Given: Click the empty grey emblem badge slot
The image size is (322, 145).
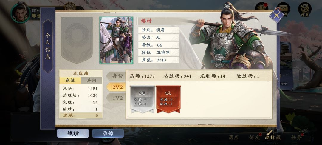Looking at the screenshot, I should 77,40.
